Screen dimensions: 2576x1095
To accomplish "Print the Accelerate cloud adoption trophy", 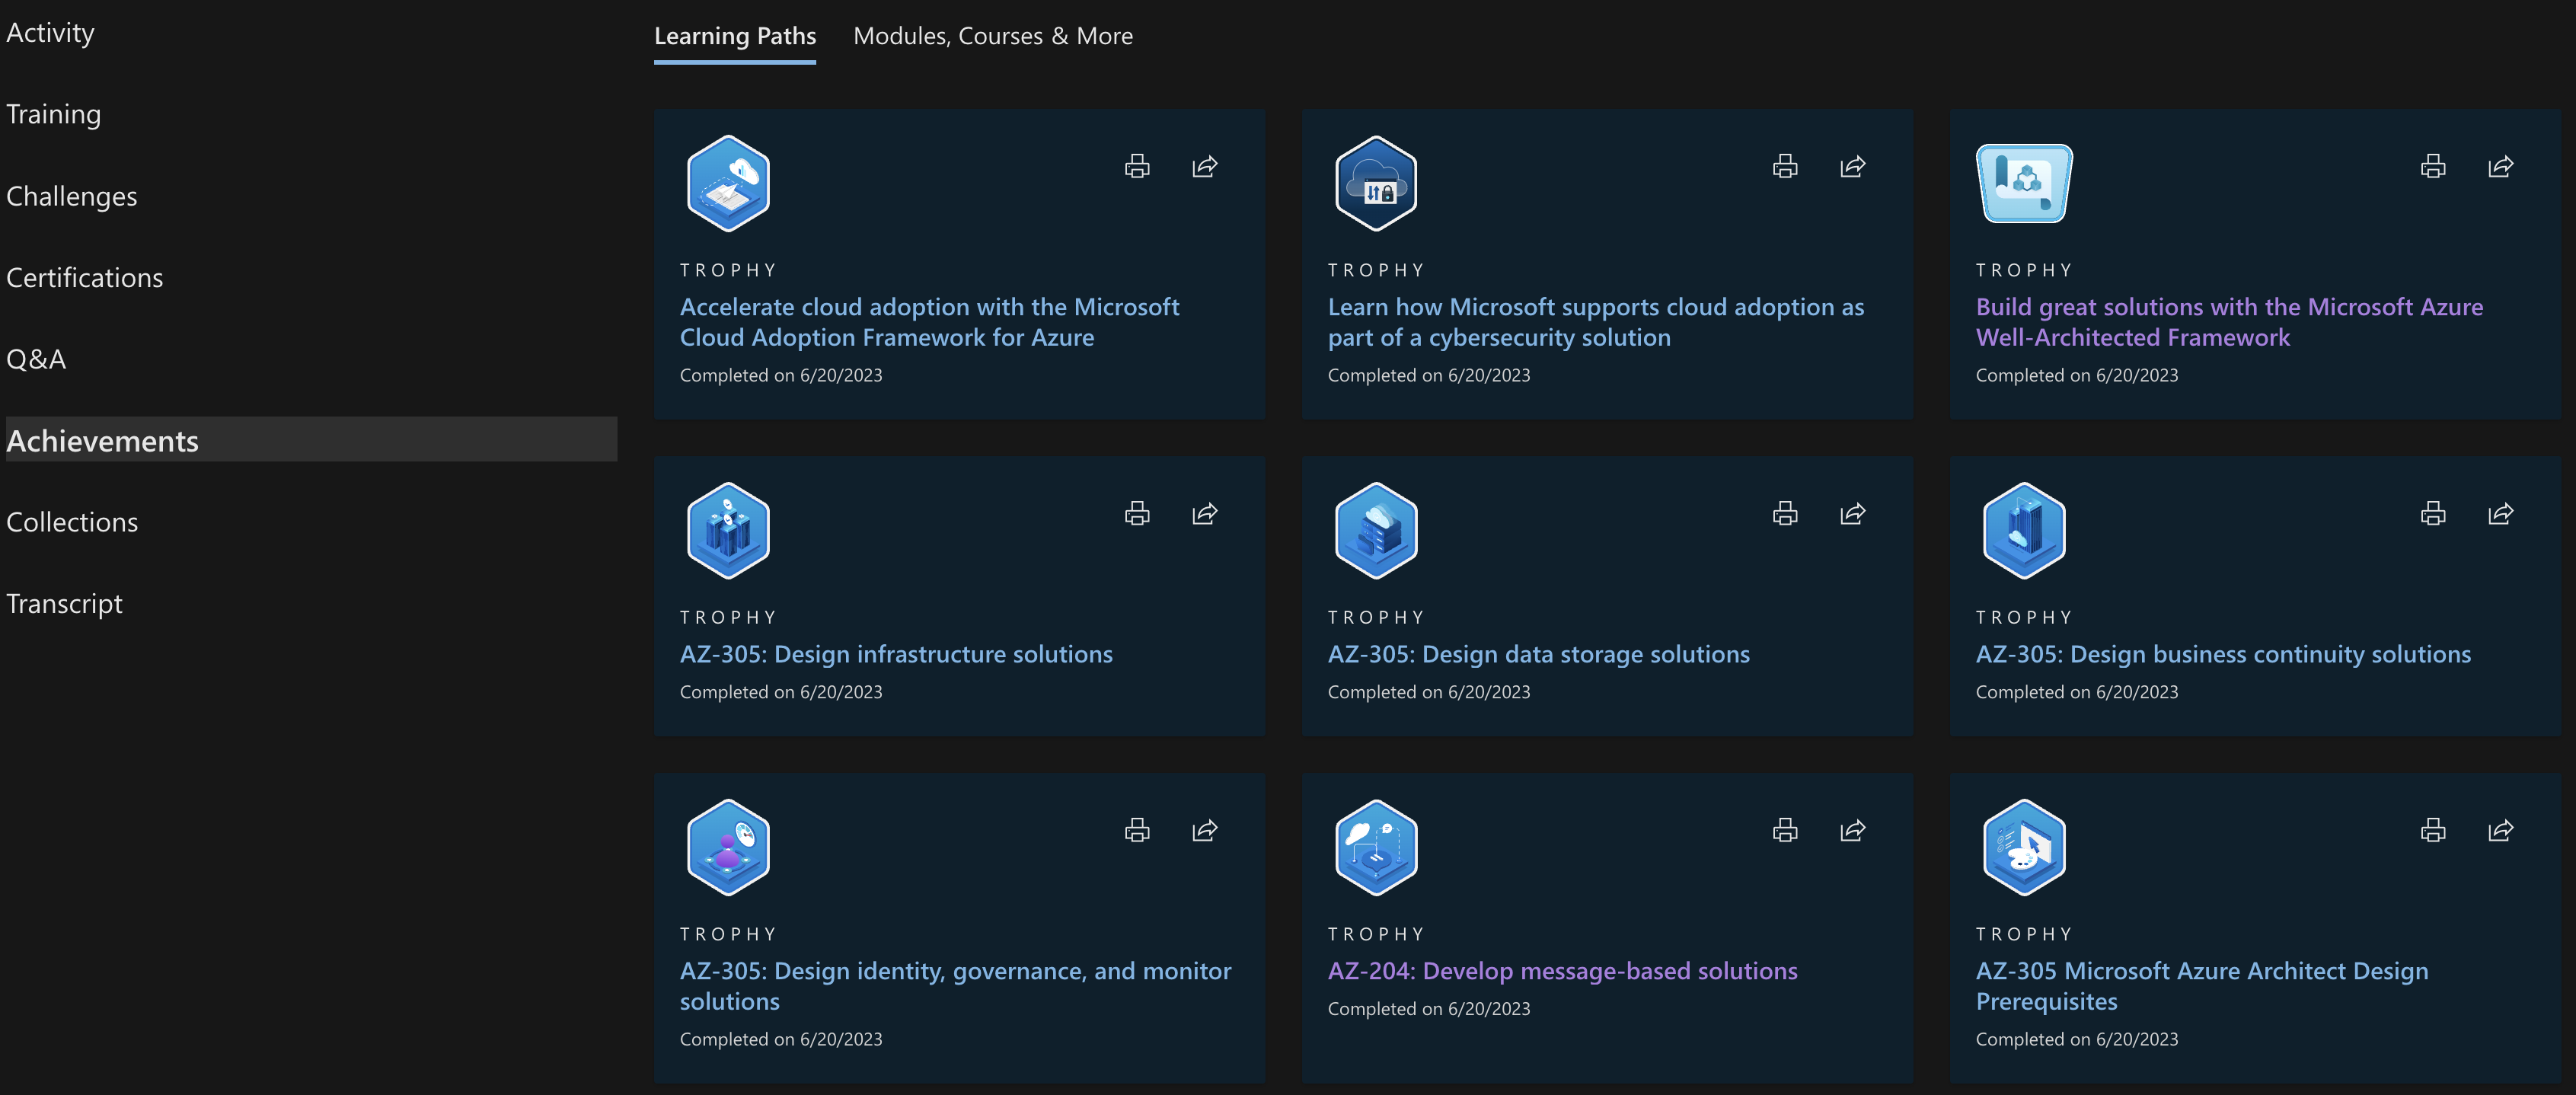I will pos(1137,166).
